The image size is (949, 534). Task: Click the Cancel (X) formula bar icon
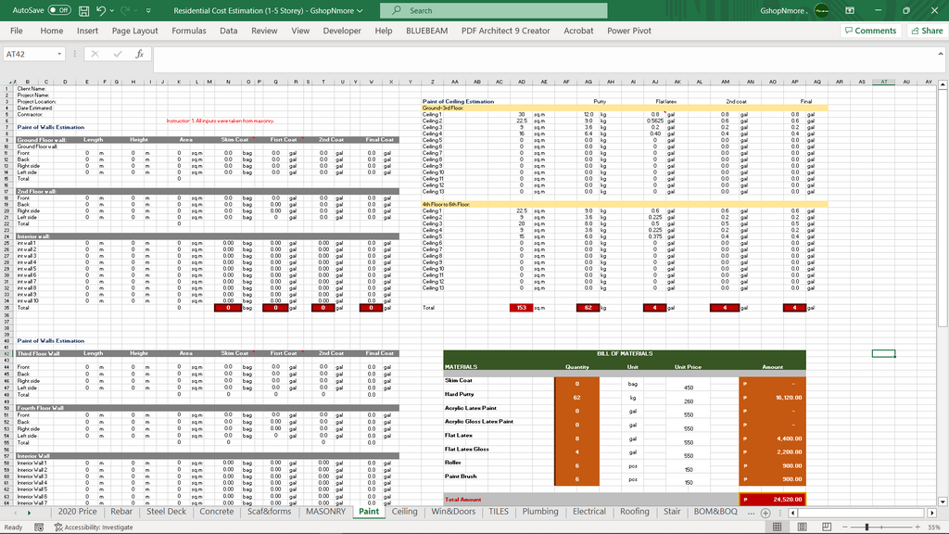pyautogui.click(x=95, y=54)
